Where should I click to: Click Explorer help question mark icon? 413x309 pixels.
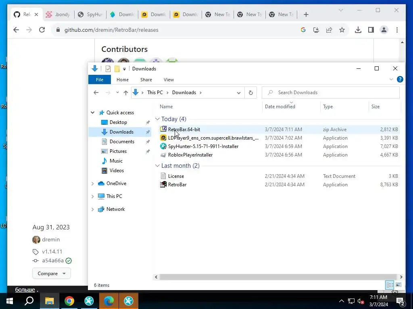point(400,79)
